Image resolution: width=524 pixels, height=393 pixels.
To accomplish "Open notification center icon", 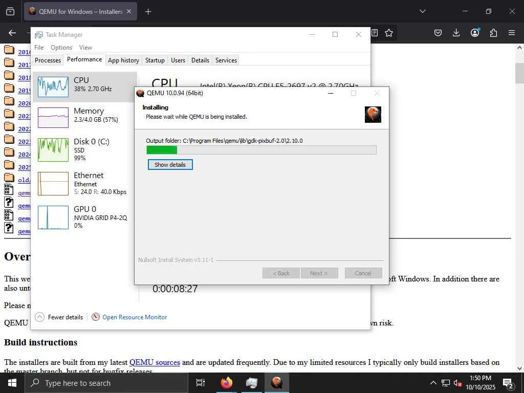I will (508, 383).
